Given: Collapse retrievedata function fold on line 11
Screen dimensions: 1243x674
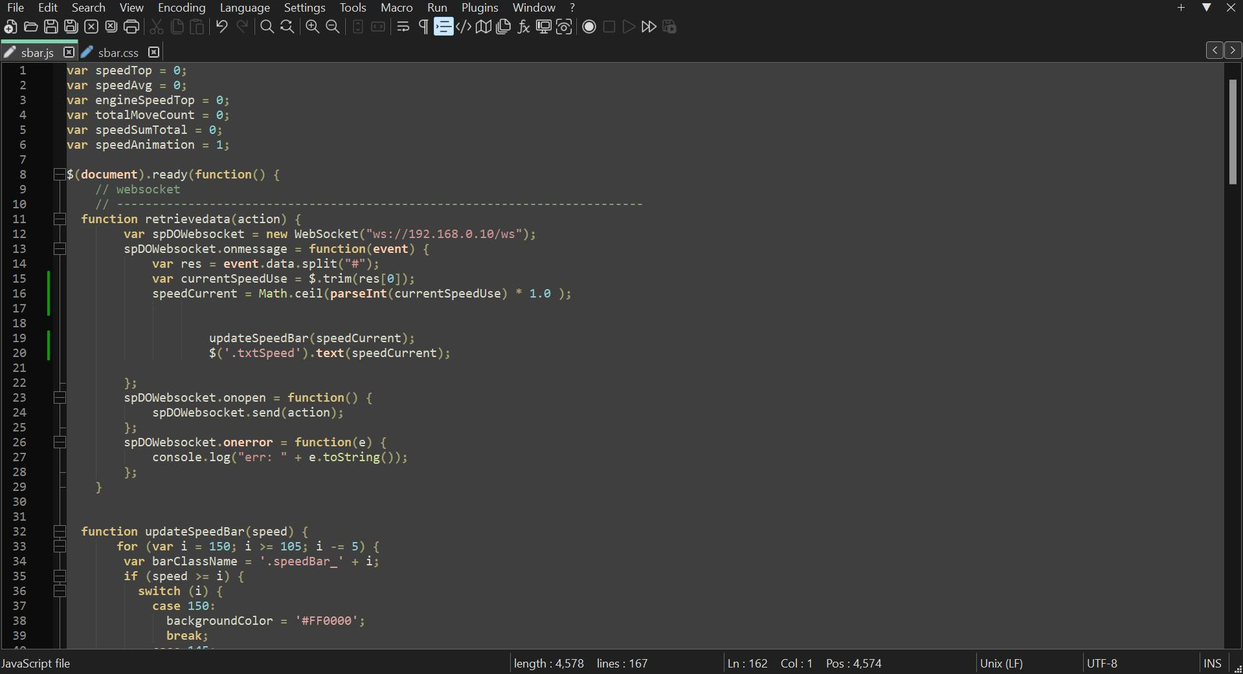Looking at the screenshot, I should (60, 219).
